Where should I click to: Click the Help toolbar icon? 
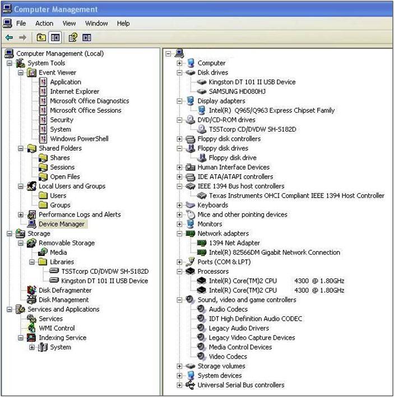pyautogui.click(x=72, y=38)
